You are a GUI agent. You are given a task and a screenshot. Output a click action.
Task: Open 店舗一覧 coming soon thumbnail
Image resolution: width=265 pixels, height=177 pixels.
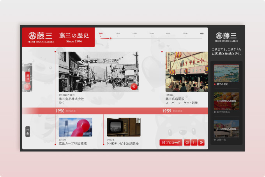pyautogui.click(x=226, y=129)
